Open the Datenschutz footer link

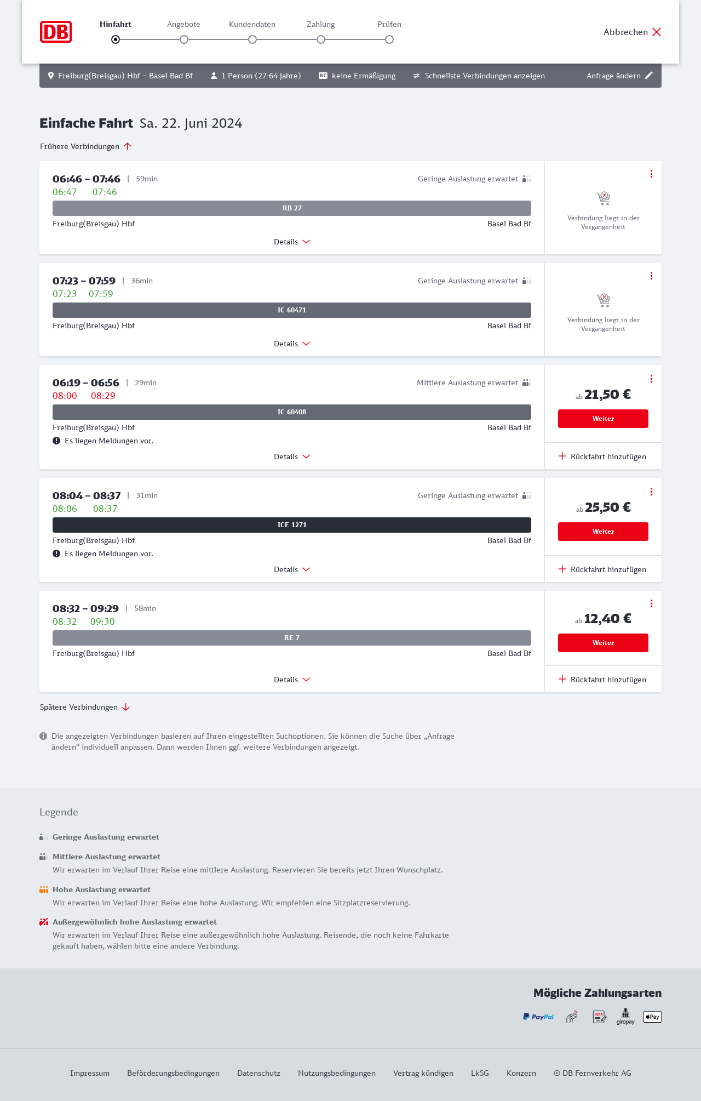(x=258, y=1073)
